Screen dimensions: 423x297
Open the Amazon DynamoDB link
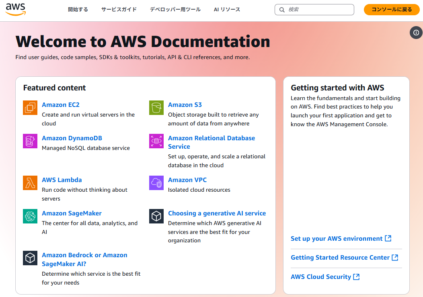click(x=72, y=138)
